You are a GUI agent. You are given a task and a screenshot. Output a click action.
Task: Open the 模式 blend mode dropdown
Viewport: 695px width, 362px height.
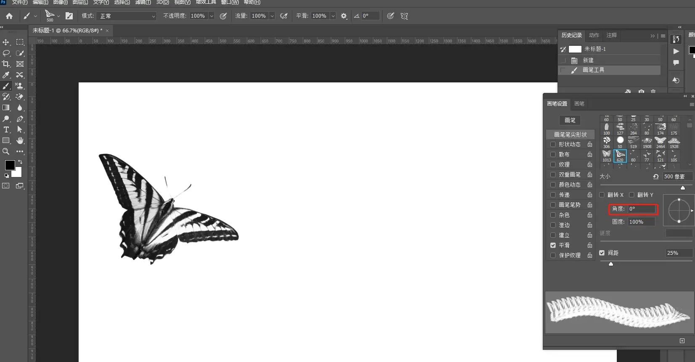point(126,16)
